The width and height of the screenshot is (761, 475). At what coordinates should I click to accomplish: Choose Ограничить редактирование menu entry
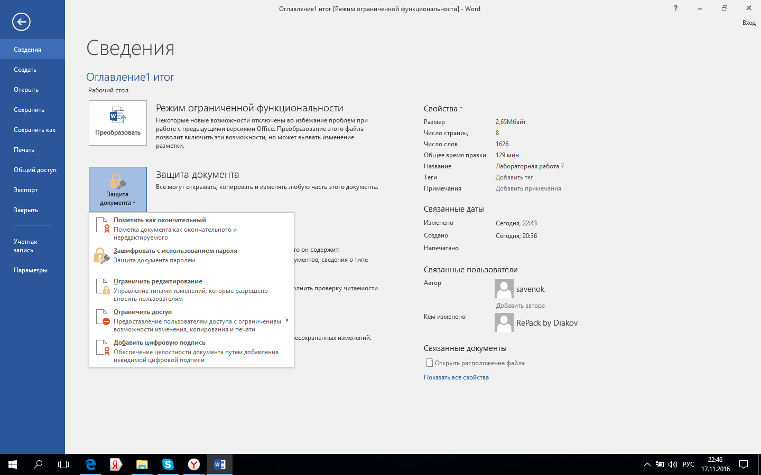coord(191,290)
